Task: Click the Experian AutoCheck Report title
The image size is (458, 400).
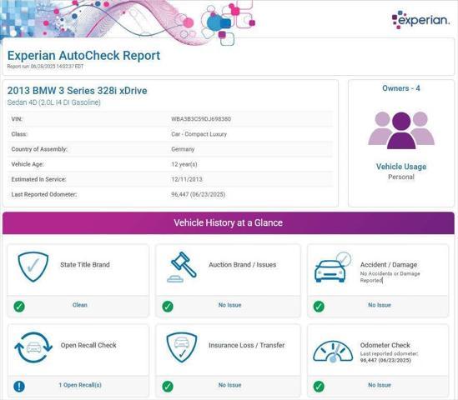Action: 83,56
